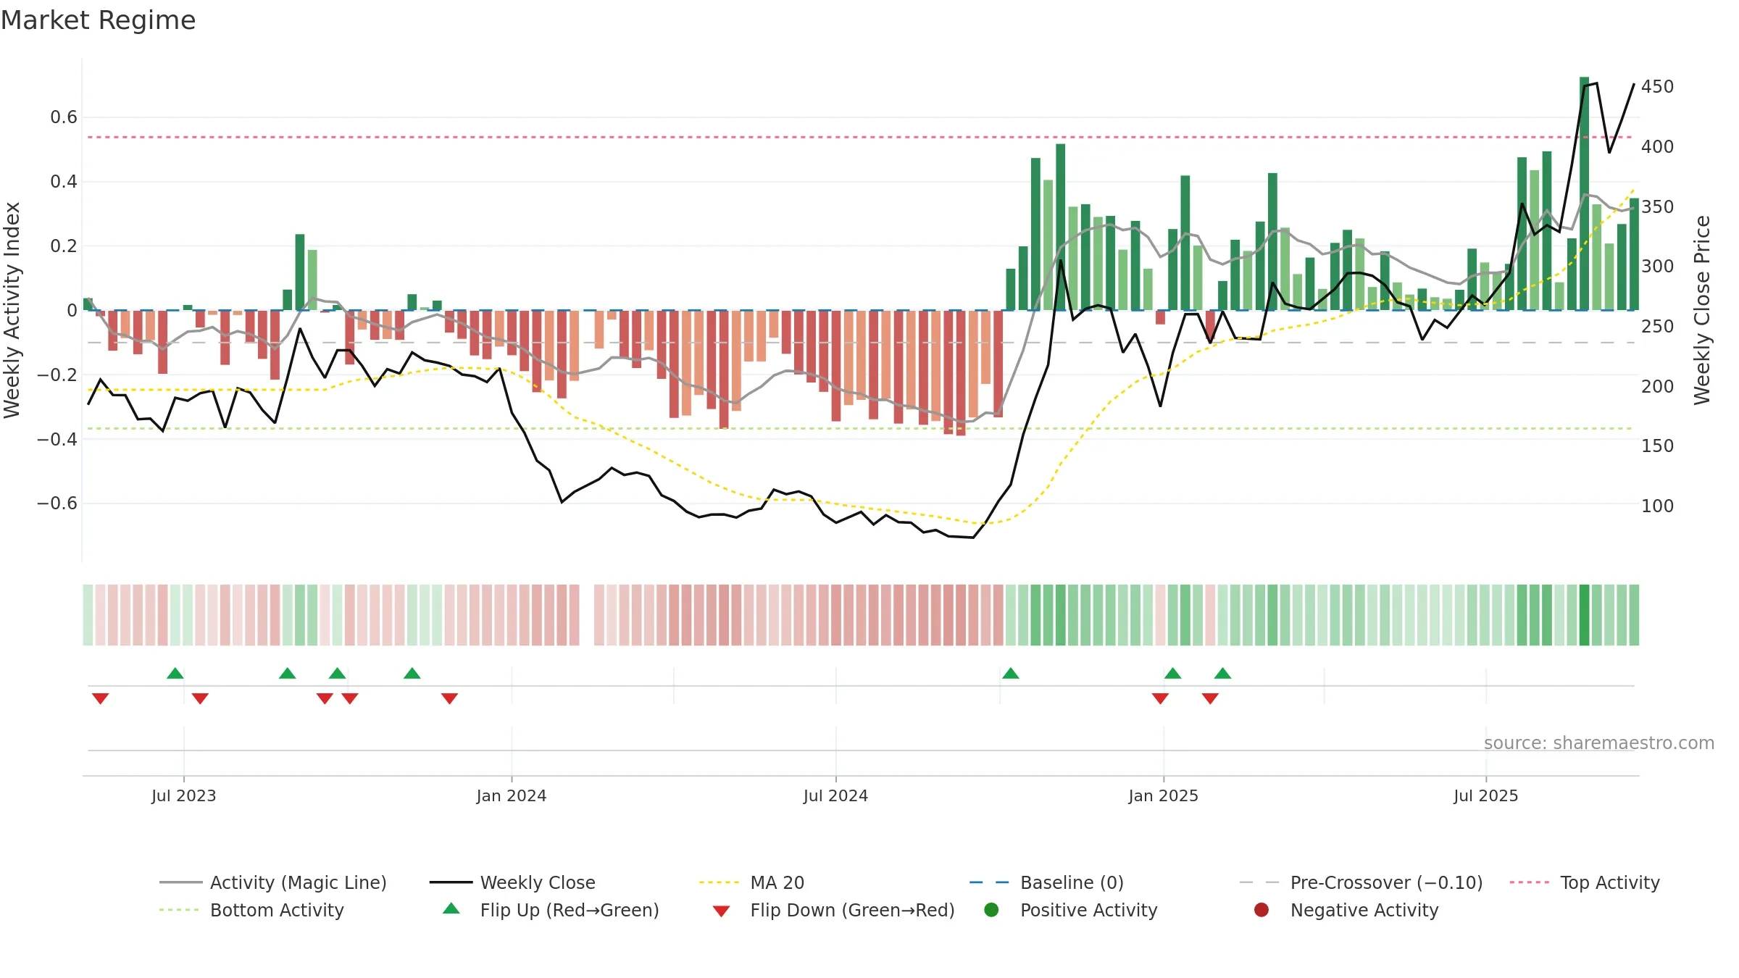
Task: Toggle the Top Activity legend entry
Action: point(1585,882)
